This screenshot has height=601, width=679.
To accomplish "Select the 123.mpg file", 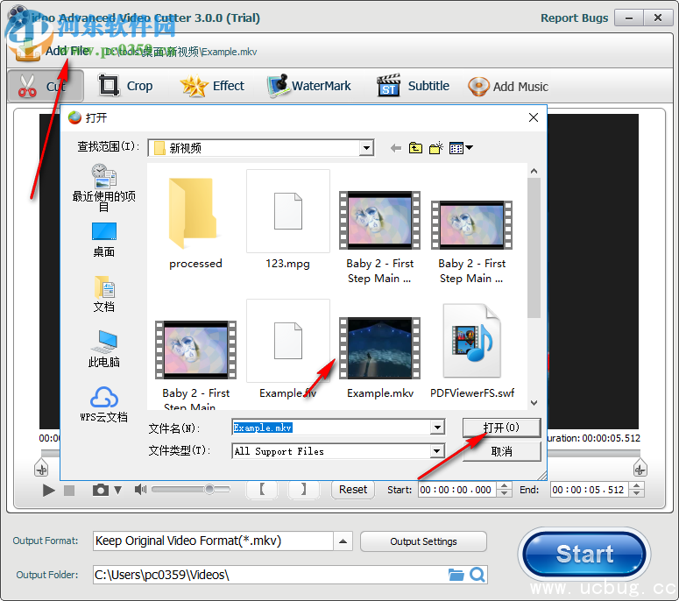I will click(288, 220).
